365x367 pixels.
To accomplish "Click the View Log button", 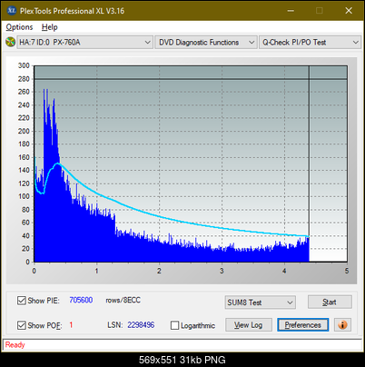I will point(249,325).
